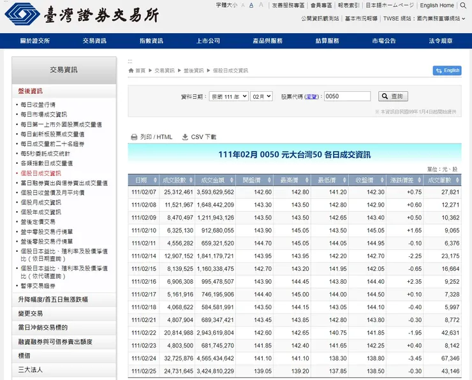This screenshot has width=472, height=380.
Task: Click the home icon in breadcrumb
Action: pos(131,70)
